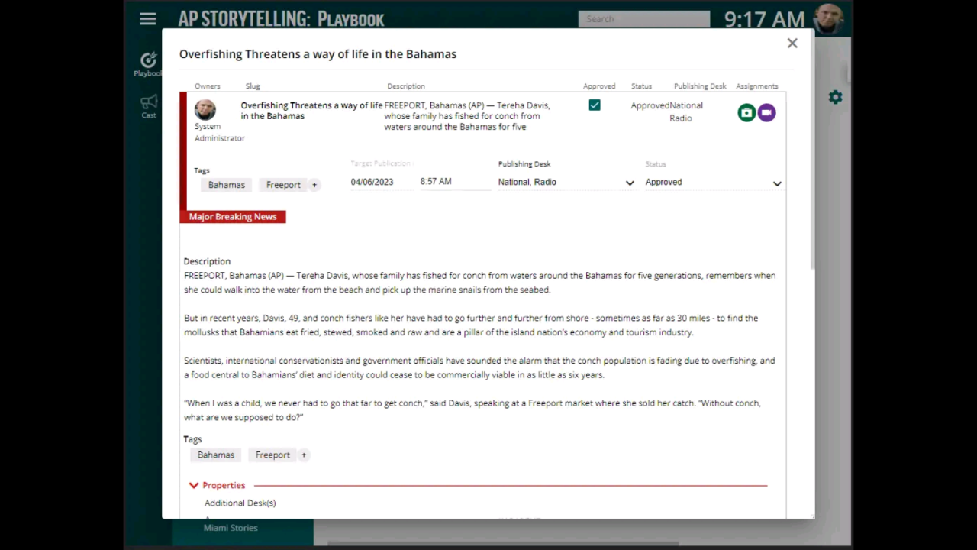Click the Freeport tag below description
Viewport: 977px width, 550px height.
(x=272, y=455)
